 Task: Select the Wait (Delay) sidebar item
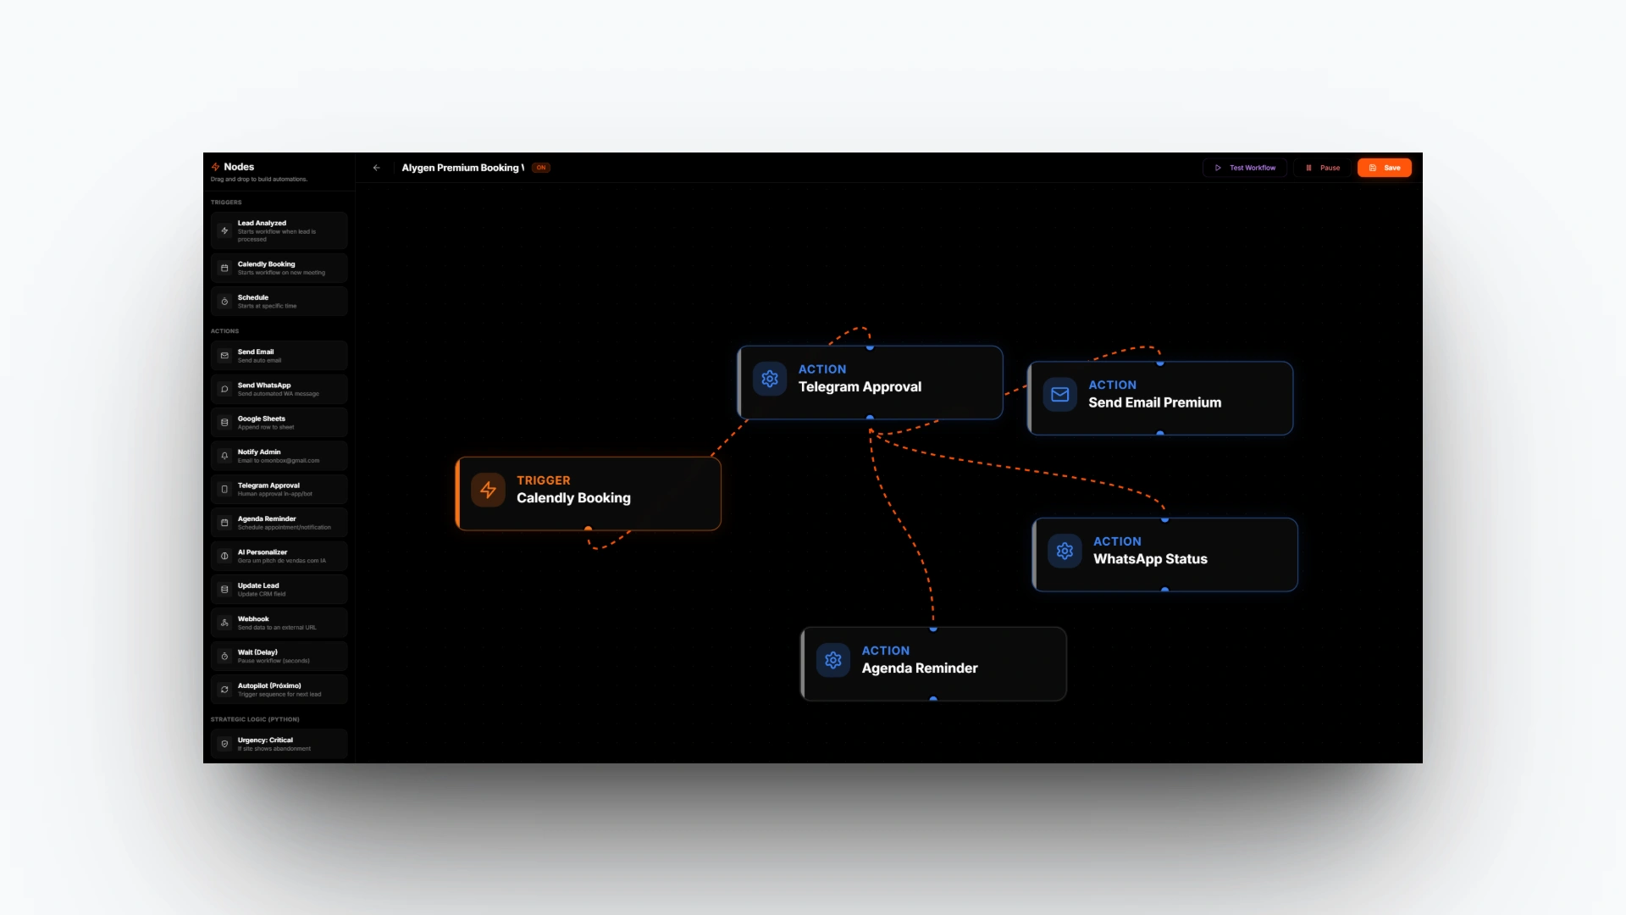click(x=279, y=656)
